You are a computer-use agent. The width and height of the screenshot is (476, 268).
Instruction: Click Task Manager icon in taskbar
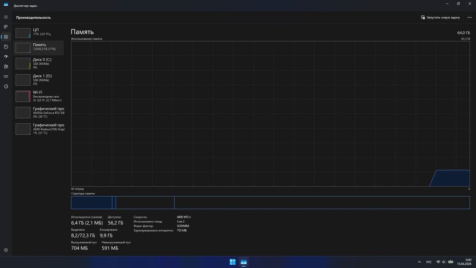243,262
